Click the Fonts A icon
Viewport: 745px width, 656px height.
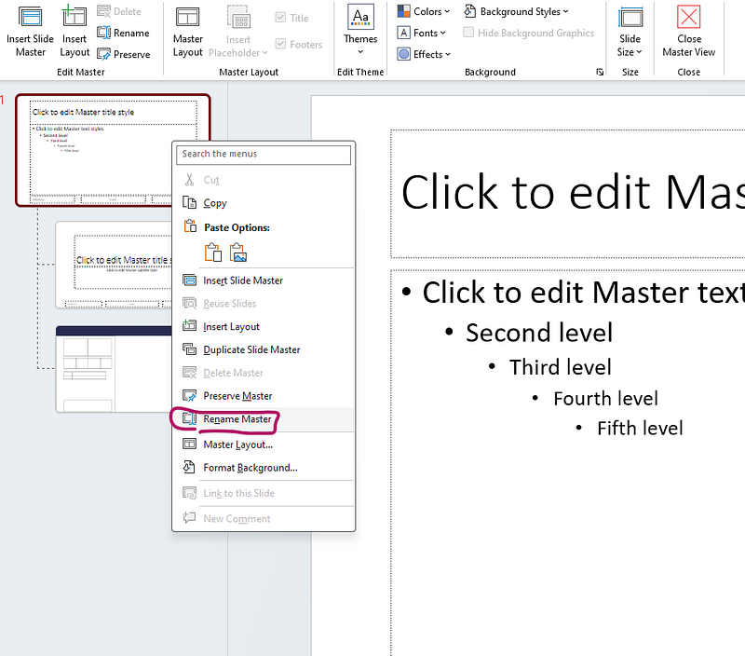tap(404, 33)
